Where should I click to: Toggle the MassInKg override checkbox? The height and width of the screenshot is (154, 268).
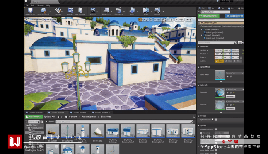pos(201,133)
